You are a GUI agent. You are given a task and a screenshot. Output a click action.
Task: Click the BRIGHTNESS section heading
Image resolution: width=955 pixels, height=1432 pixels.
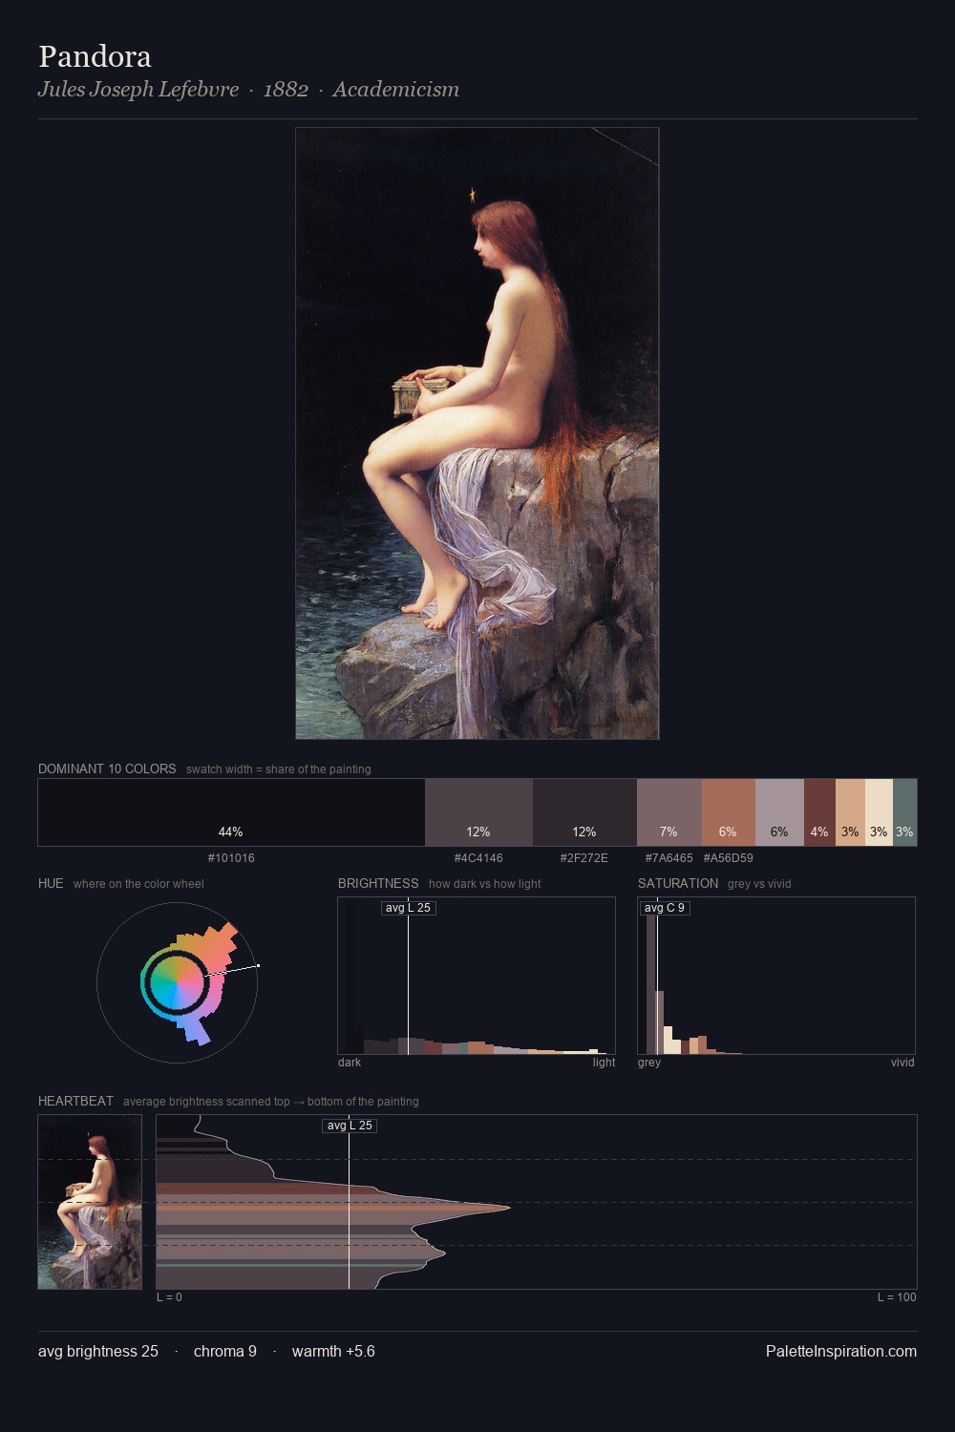point(378,883)
